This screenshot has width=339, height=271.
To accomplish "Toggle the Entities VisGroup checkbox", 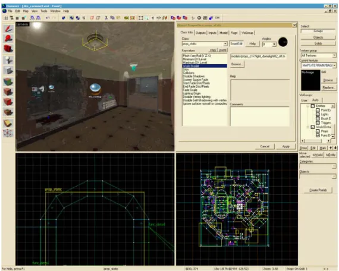I will (x=313, y=106).
